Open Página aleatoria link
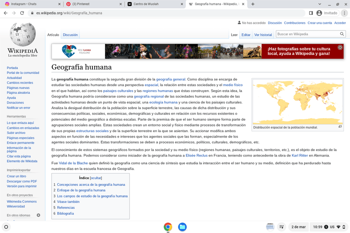The width and height of the screenshot is (350, 233). (18, 93)
